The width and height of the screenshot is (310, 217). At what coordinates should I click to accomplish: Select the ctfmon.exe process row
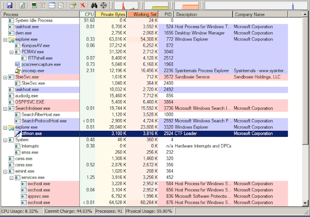click(x=144, y=133)
